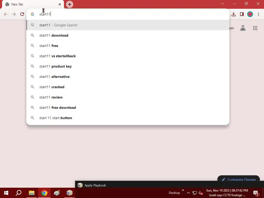This screenshot has width=264, height=198.
Task: Select suggestion start11 alternative
Action: [x=128, y=77]
